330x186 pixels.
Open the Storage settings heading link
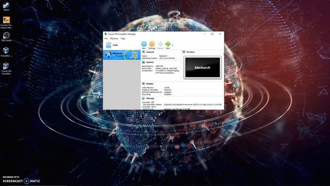(150, 98)
